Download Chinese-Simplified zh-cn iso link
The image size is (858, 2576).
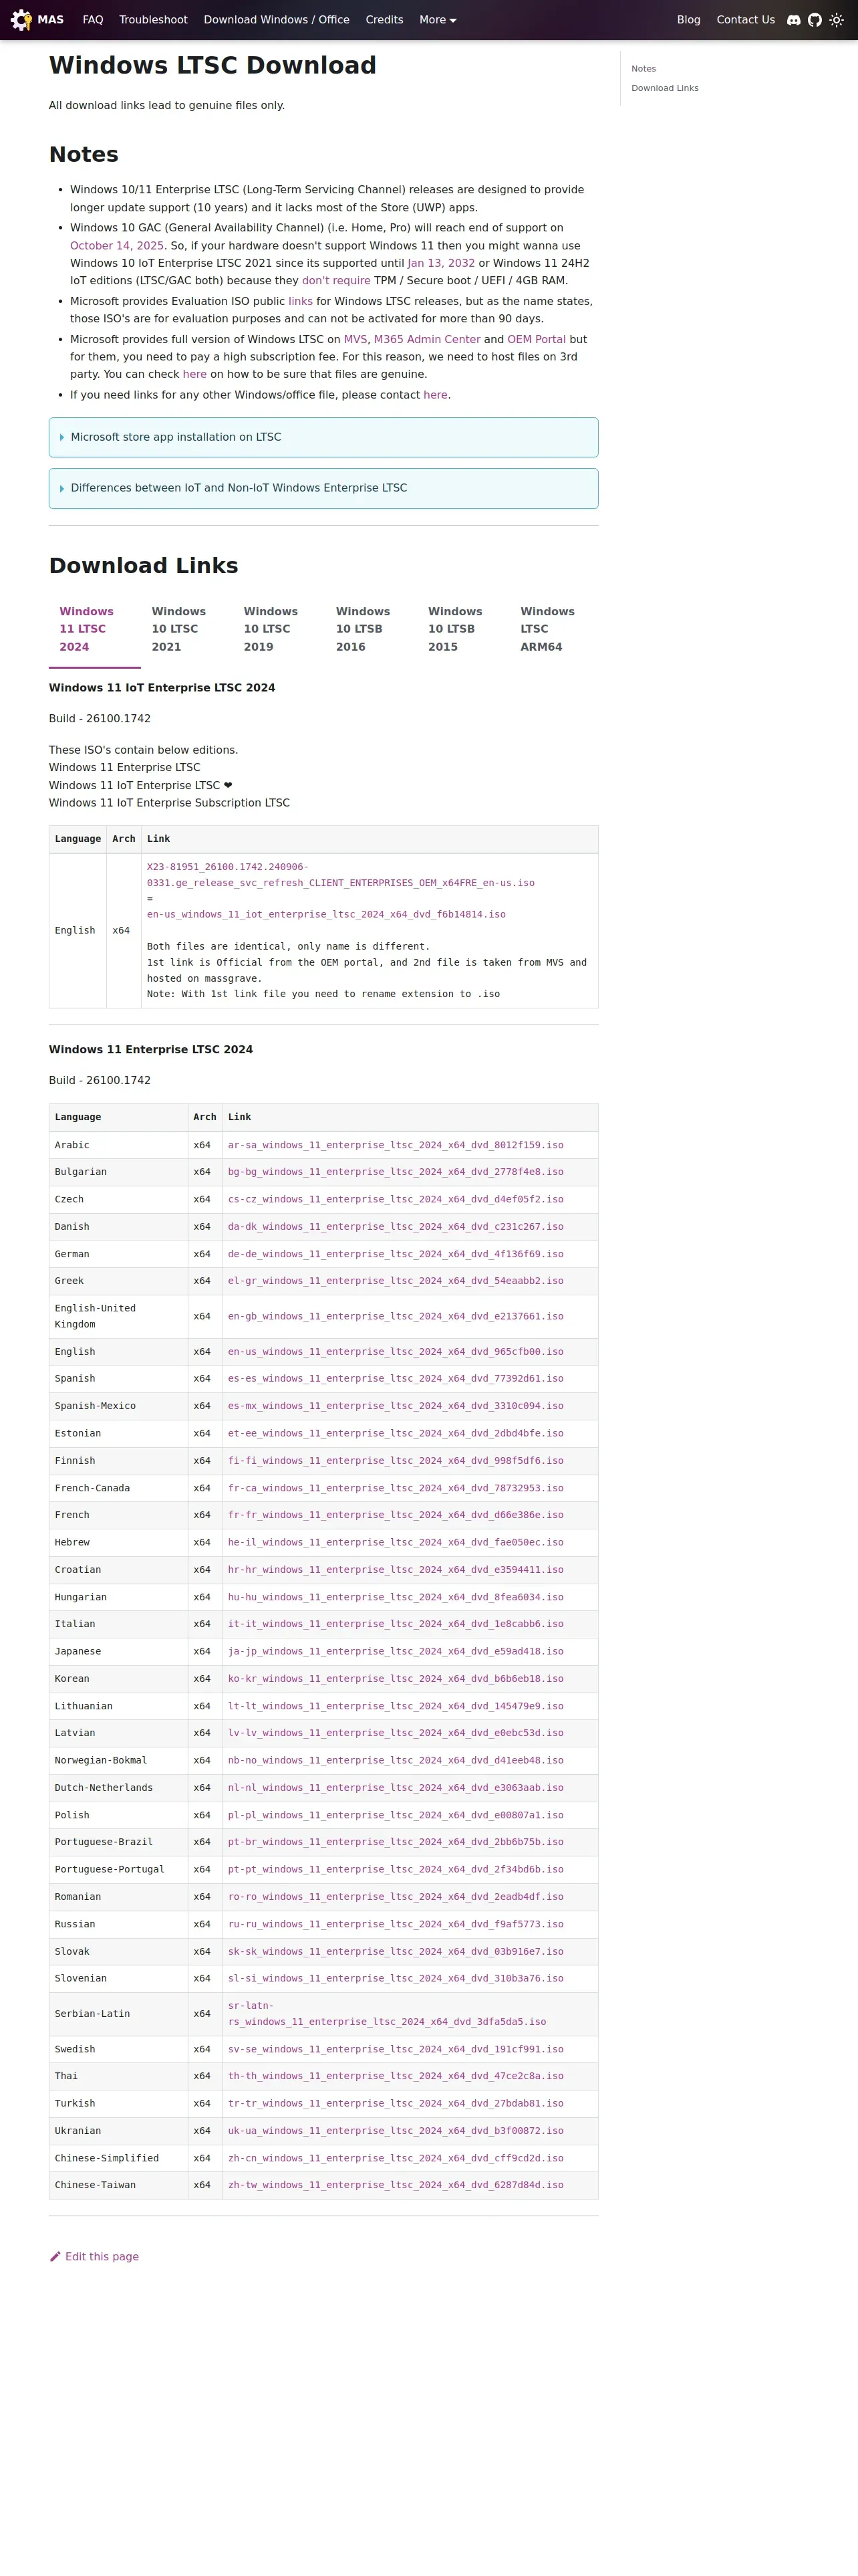(x=396, y=2158)
